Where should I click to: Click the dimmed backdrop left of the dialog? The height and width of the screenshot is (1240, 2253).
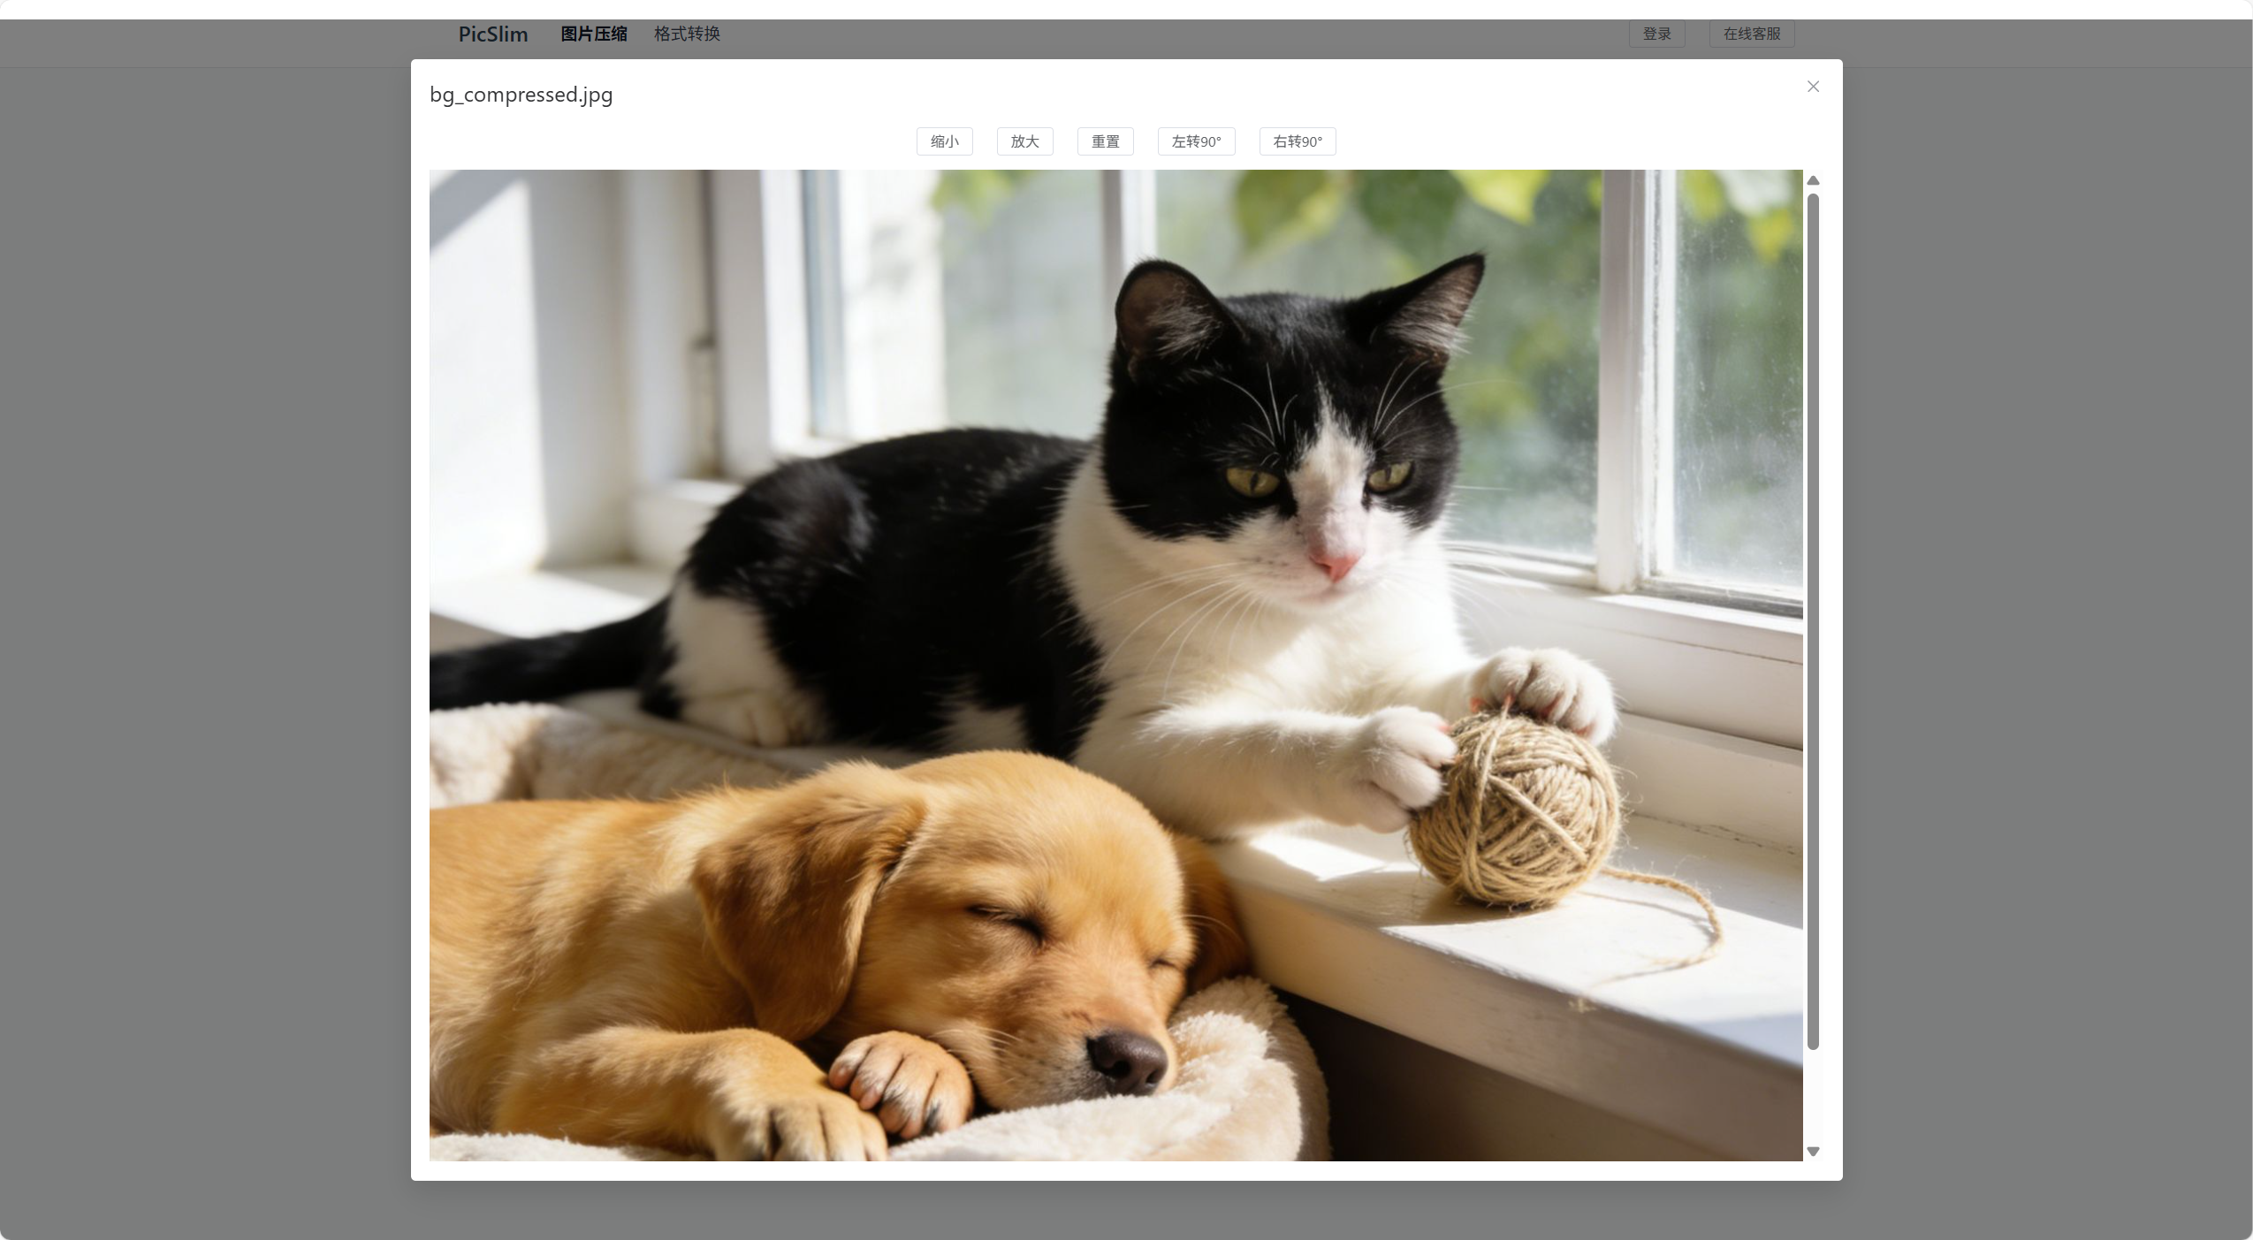point(203,619)
